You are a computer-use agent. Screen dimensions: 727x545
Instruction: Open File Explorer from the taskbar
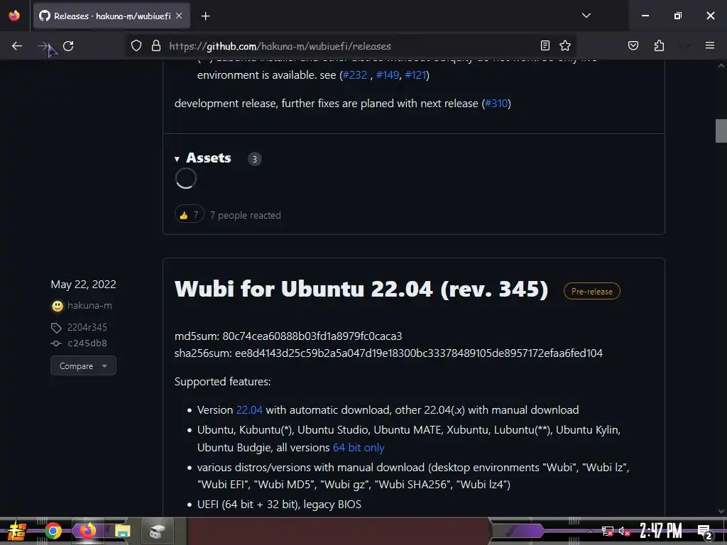point(122,532)
